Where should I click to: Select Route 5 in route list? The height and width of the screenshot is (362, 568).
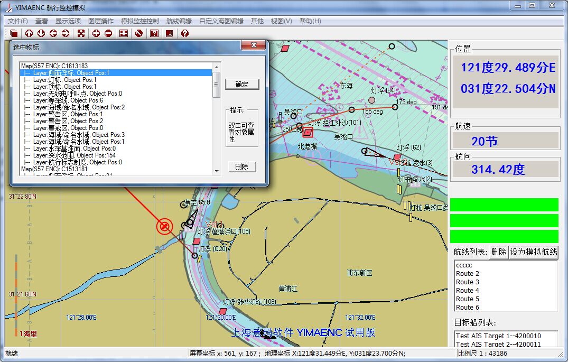click(506, 299)
